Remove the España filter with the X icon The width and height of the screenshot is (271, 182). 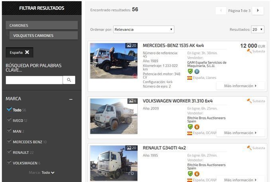tap(27, 52)
